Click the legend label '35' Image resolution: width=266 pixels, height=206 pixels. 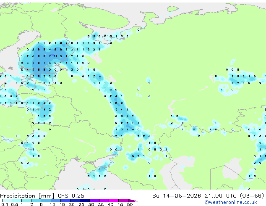click(101, 204)
